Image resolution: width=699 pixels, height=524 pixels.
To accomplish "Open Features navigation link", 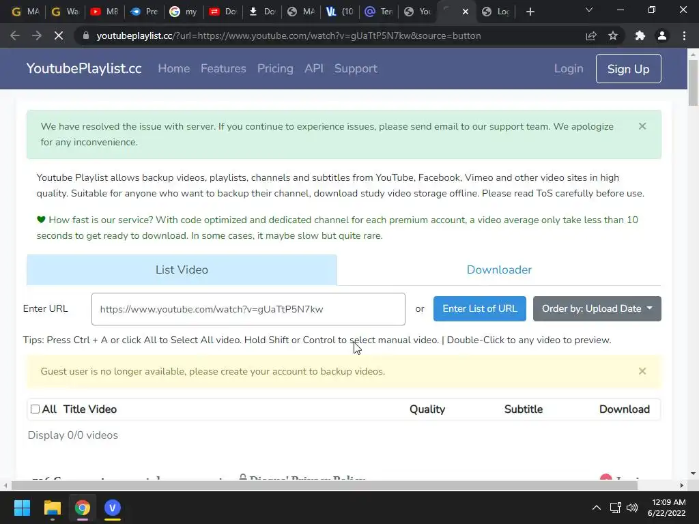I will click(x=223, y=68).
